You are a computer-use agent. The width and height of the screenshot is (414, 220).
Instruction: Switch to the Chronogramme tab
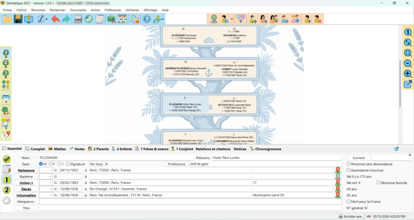click(265, 149)
